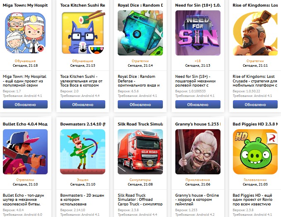Click Обновлено button under Miga Town
This screenshot has width=281, height=217.
25,104
